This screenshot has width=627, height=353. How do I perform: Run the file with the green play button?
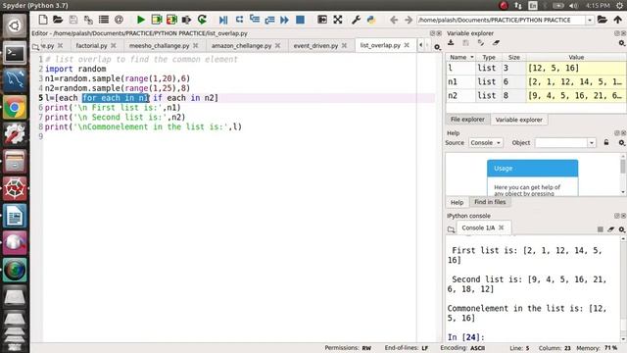[x=141, y=20]
